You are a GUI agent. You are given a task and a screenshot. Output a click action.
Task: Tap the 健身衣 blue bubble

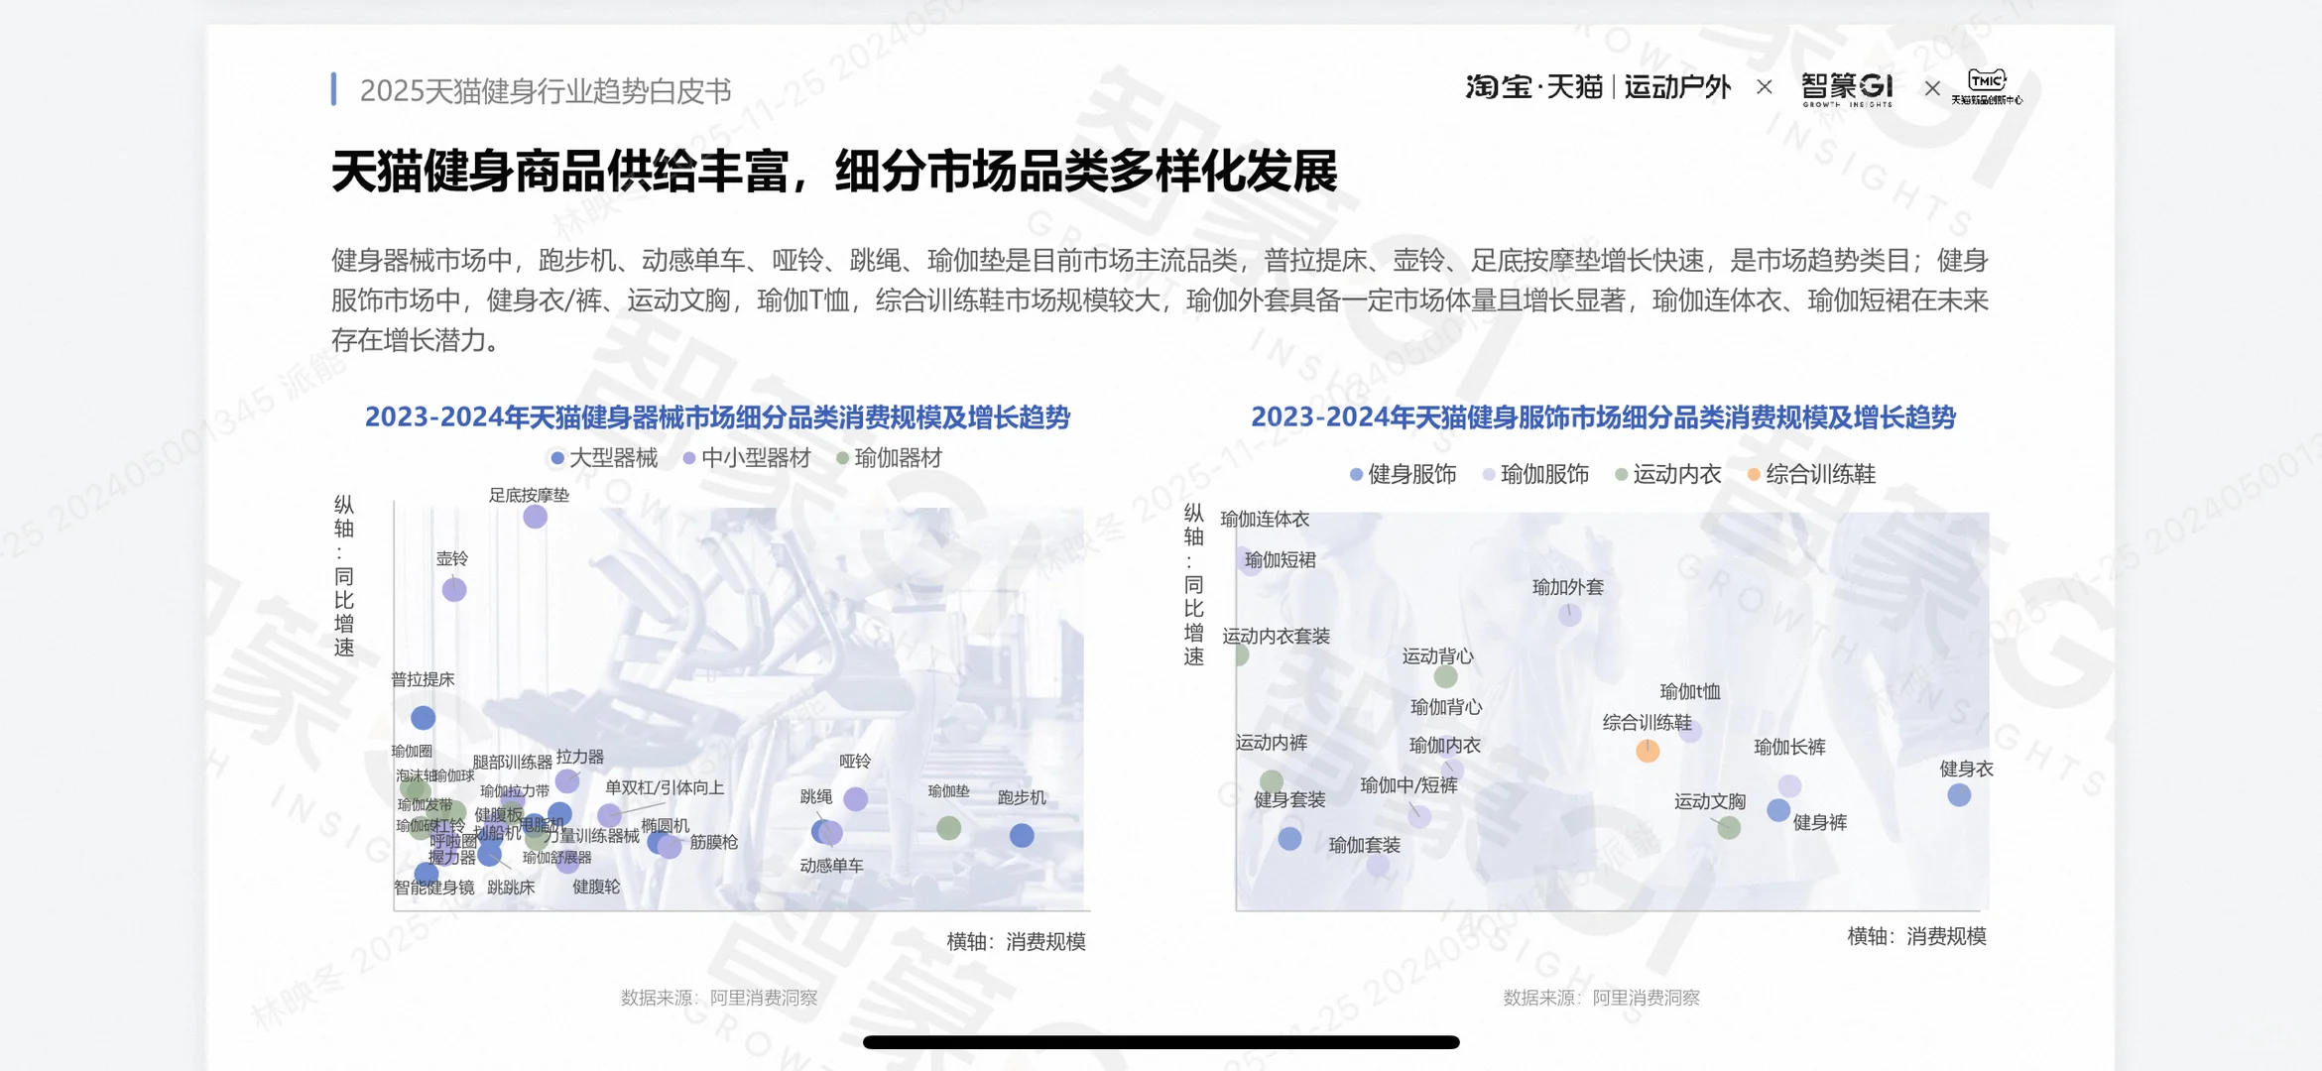(x=1959, y=794)
